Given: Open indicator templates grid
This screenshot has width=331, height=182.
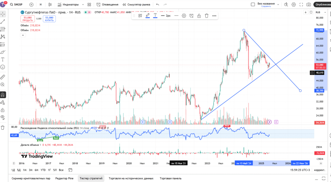Looking at the screenshot, I should point(89,5).
